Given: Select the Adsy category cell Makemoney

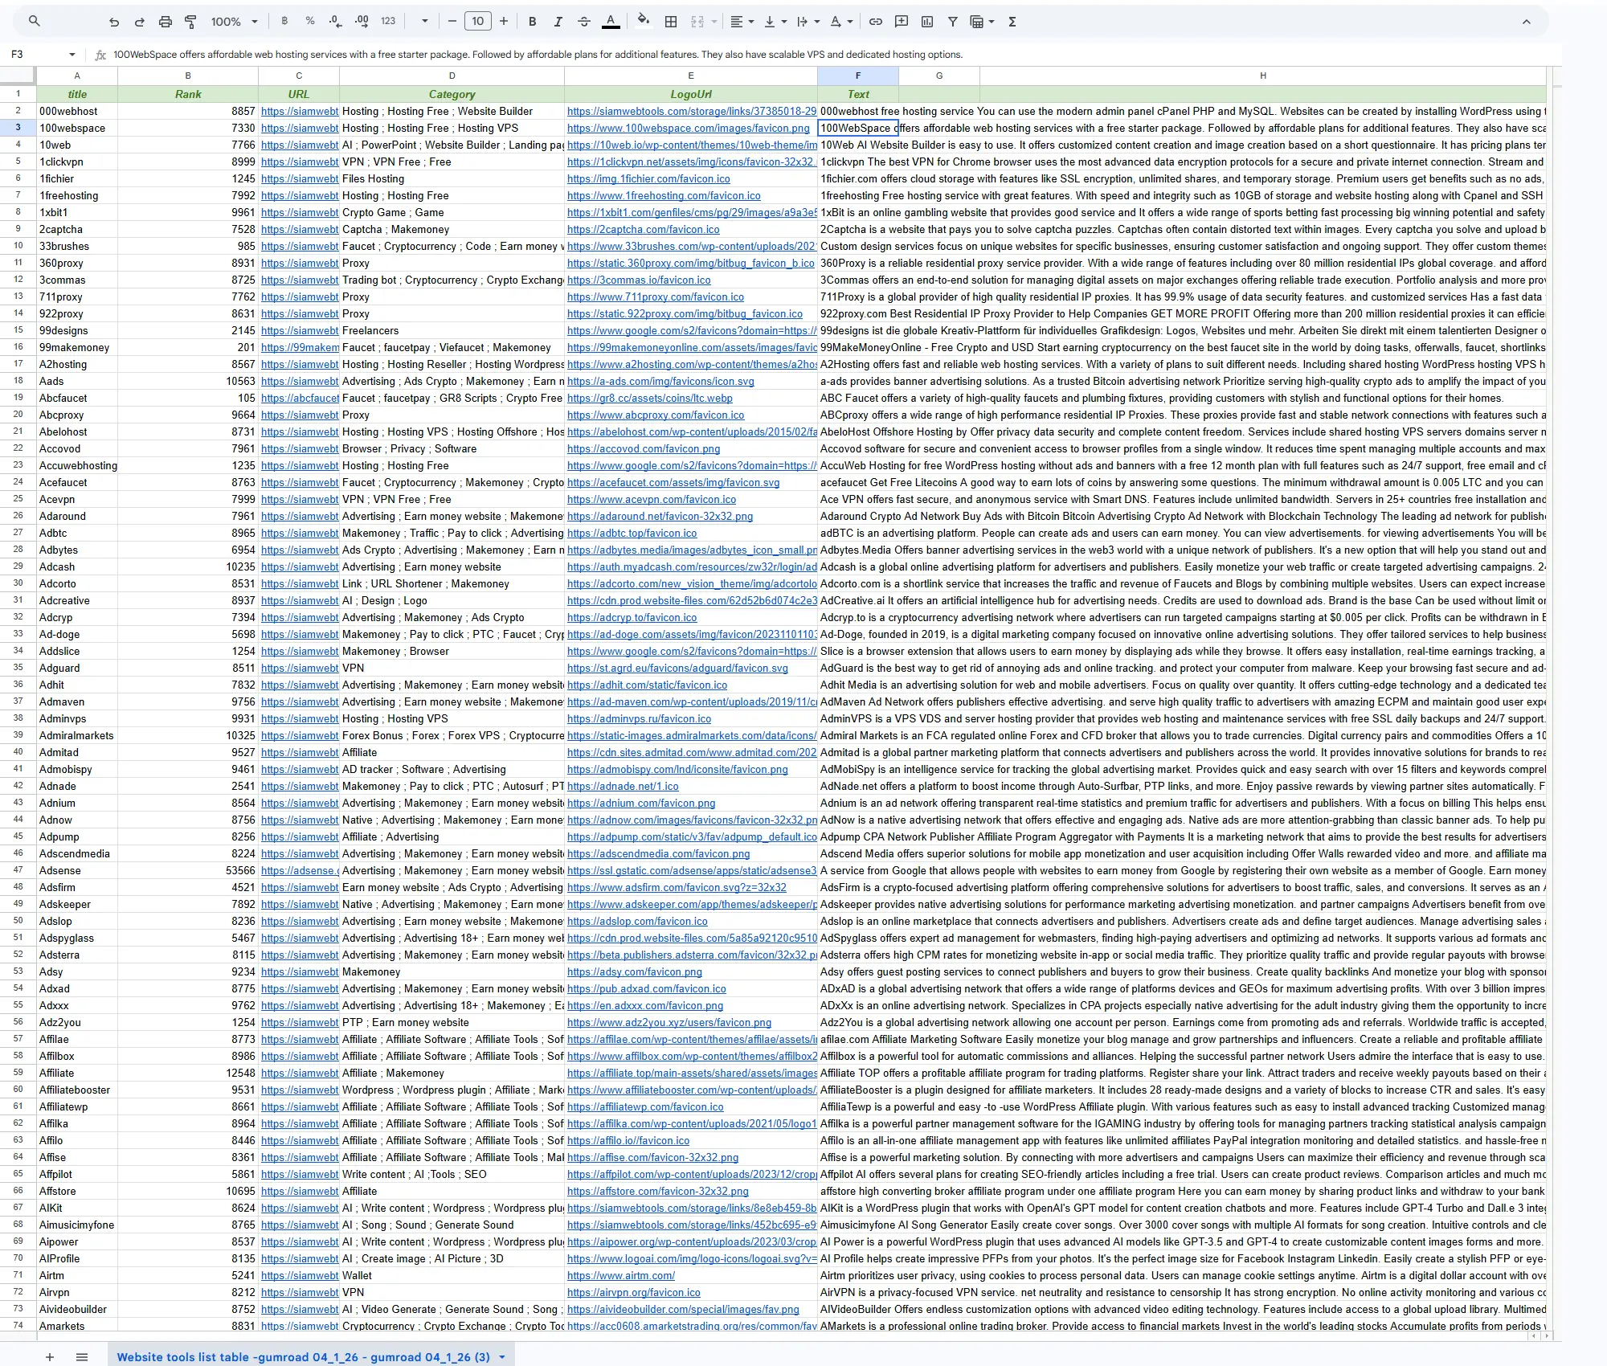Looking at the screenshot, I should (x=452, y=971).
